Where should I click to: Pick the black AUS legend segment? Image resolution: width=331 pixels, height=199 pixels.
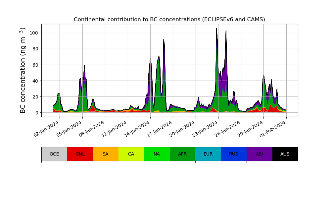(x=285, y=154)
